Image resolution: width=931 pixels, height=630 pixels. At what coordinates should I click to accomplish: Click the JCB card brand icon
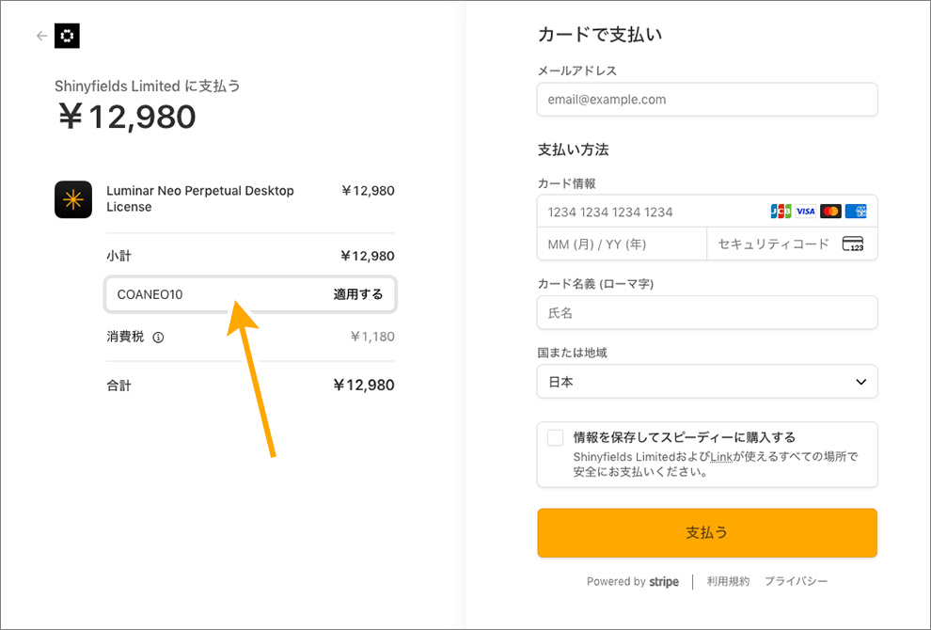pos(781,212)
